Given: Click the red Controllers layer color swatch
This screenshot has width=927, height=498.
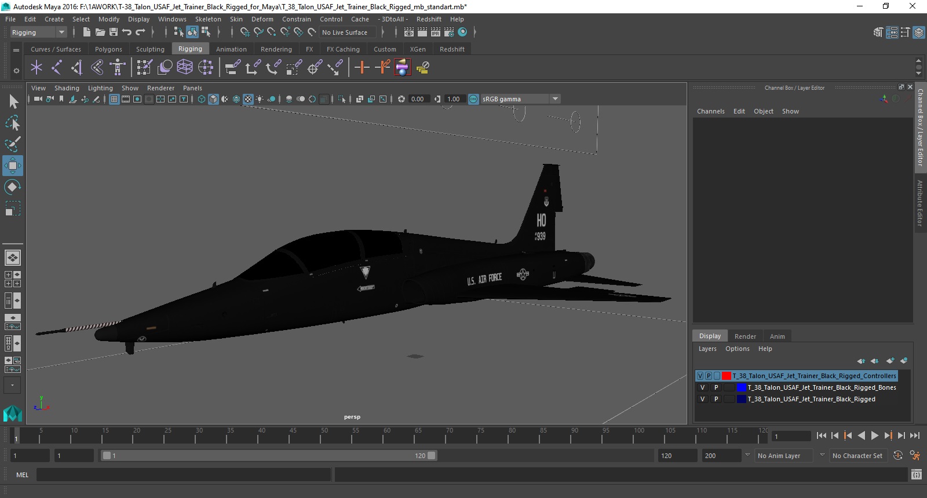Looking at the screenshot, I should (727, 376).
